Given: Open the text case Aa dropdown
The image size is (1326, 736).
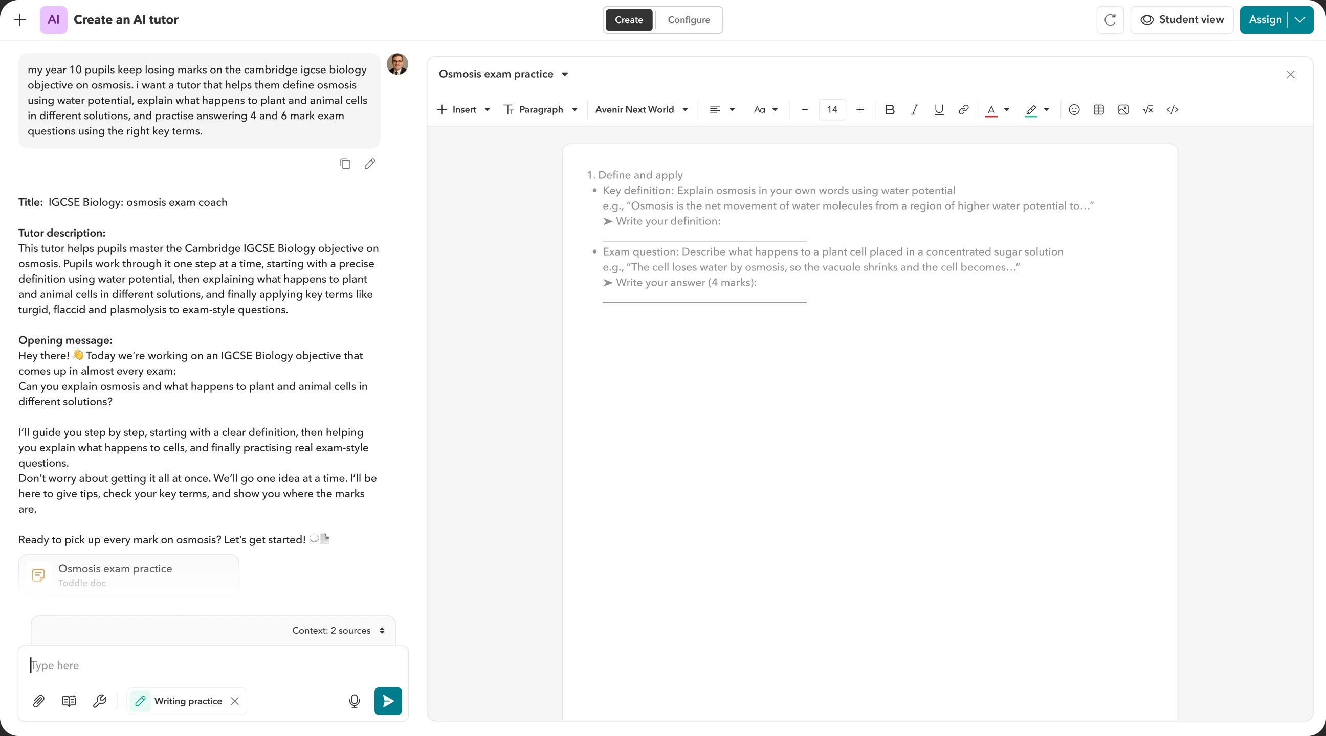Looking at the screenshot, I should pyautogui.click(x=765, y=109).
